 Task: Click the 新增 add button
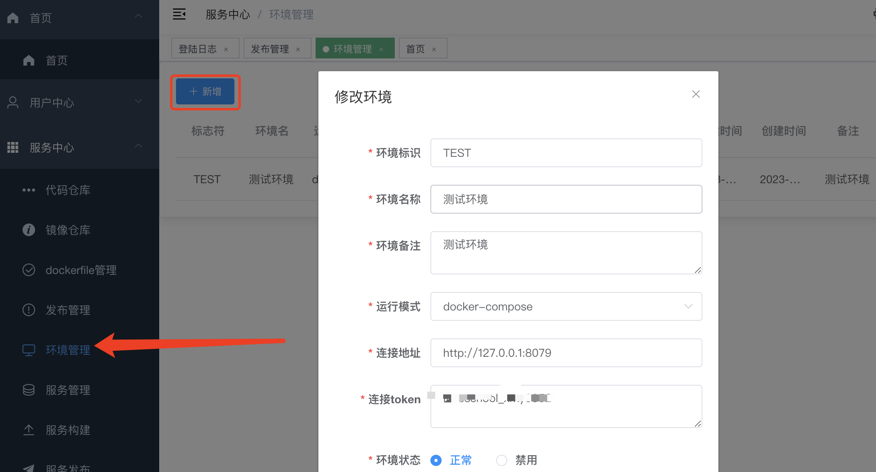(x=205, y=92)
